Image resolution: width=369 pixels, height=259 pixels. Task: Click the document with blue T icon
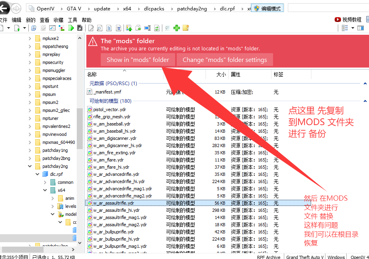tap(118, 28)
